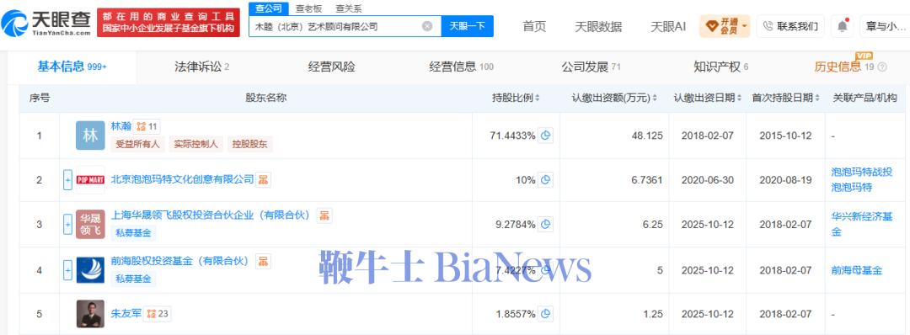
Task: Select the 法律诉讼 tab
Action: tap(202, 67)
